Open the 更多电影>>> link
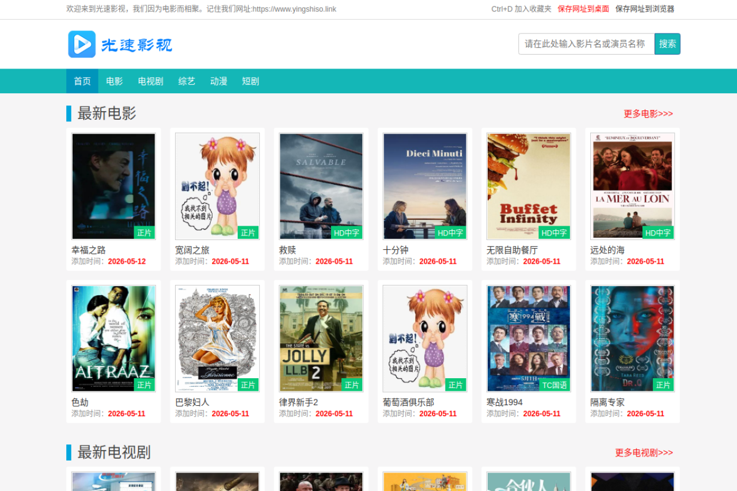 coord(648,114)
